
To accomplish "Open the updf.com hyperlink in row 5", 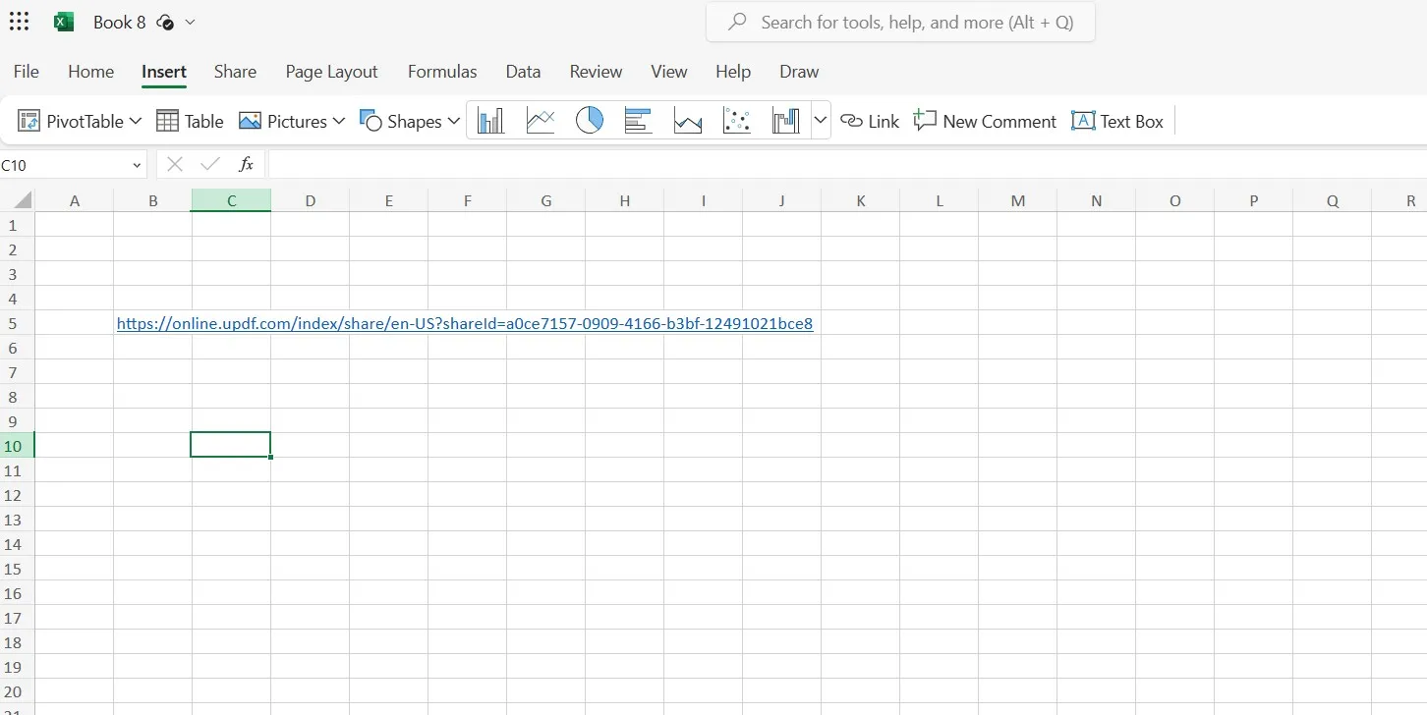I will 465,323.
